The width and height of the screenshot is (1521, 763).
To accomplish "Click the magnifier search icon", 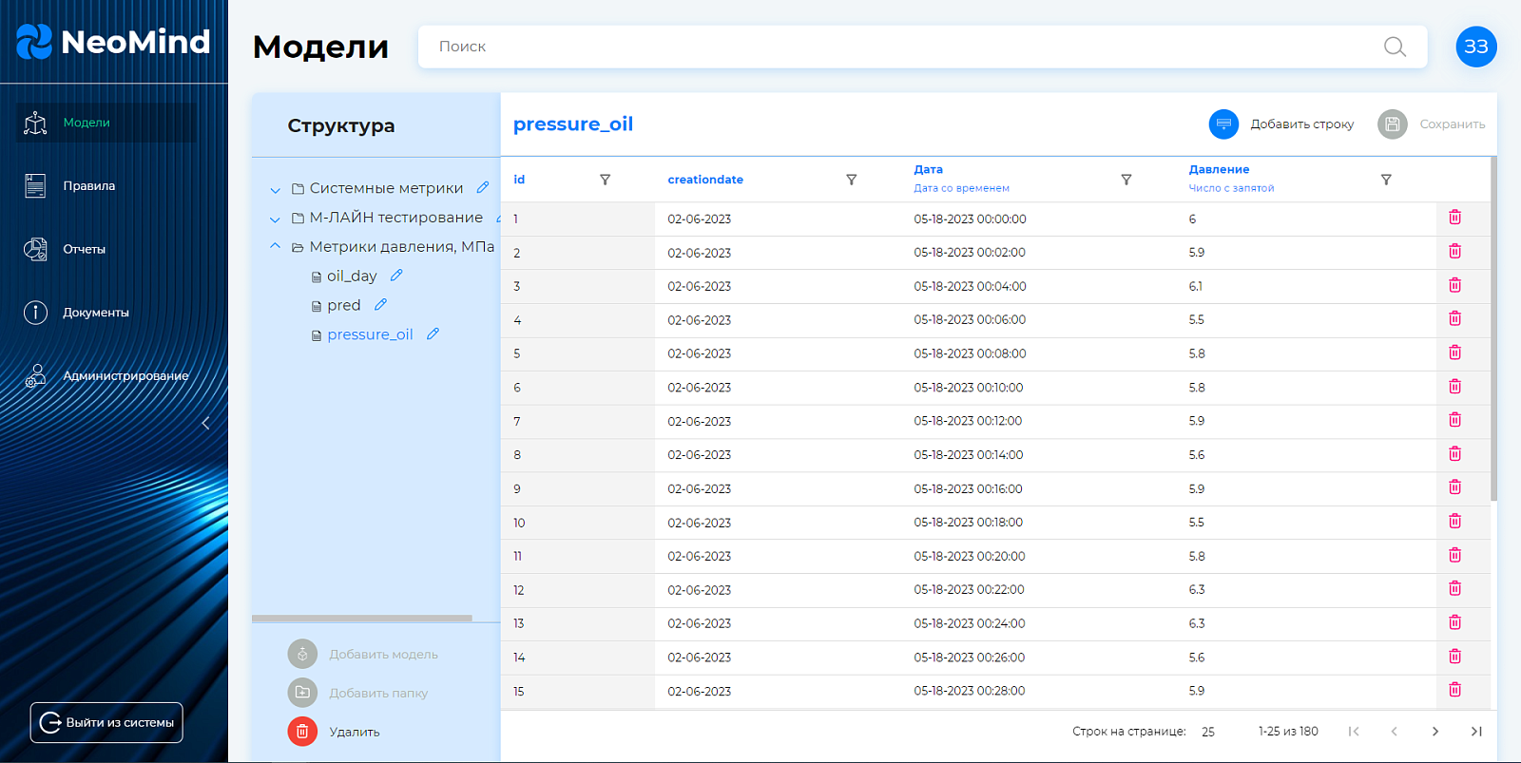I will coord(1395,47).
